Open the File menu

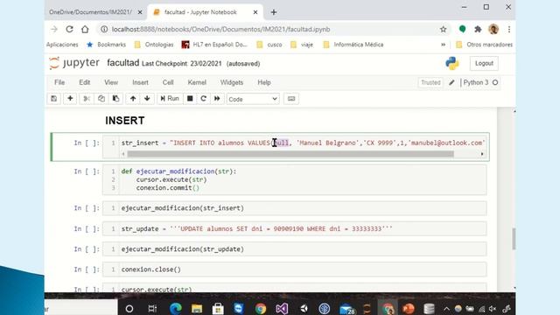point(59,82)
